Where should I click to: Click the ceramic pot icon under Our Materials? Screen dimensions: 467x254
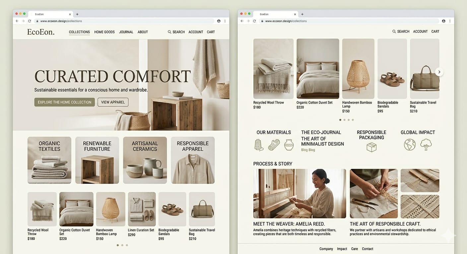289,145
